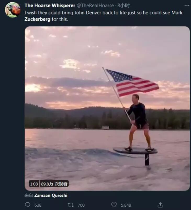Click the 1:08 video duration badge
Image resolution: width=191 pixels, height=210 pixels.
tap(34, 184)
